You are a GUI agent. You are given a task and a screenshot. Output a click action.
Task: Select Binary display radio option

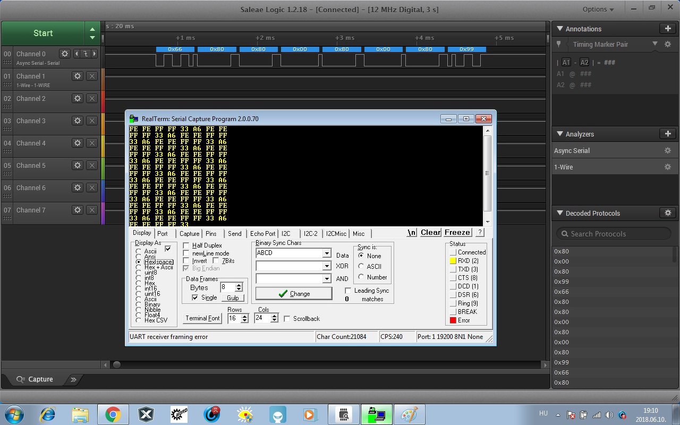pyautogui.click(x=139, y=304)
